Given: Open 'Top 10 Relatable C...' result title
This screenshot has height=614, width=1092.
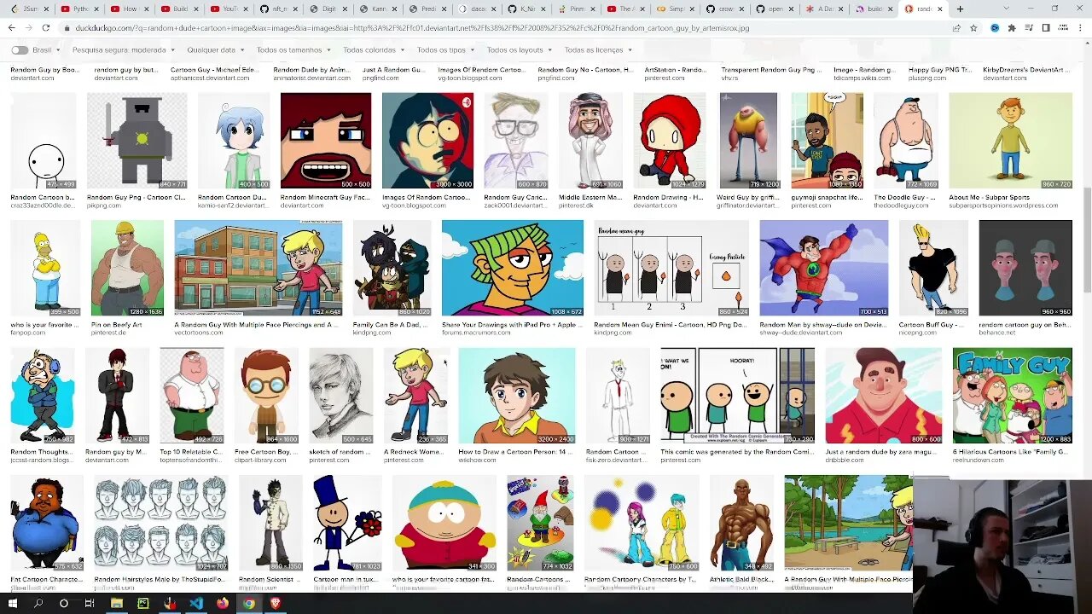Looking at the screenshot, I should [x=191, y=453].
